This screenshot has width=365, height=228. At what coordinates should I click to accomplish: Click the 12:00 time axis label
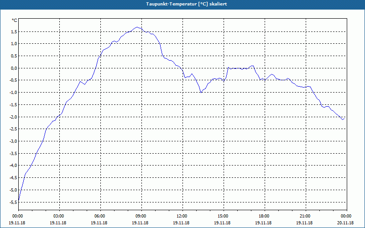click(183, 216)
